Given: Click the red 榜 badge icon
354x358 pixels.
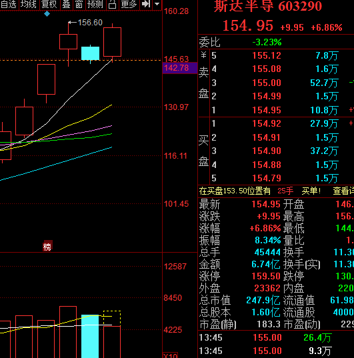Looking at the screenshot, I should (47, 246).
